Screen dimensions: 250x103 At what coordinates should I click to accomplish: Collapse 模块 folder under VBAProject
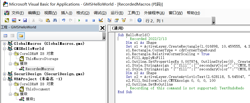point(10,94)
